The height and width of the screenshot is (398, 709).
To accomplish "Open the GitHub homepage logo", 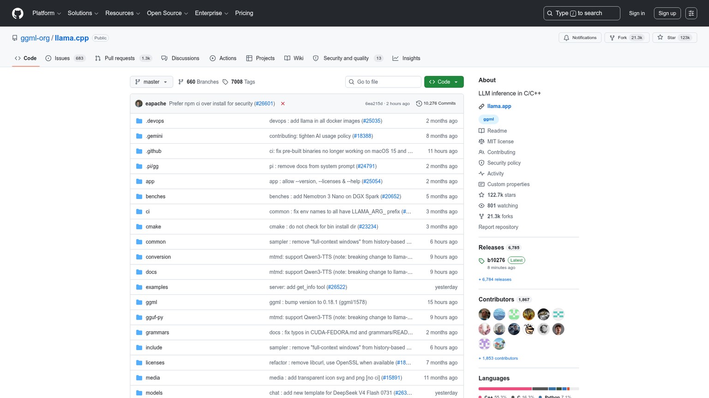I will coord(18,13).
